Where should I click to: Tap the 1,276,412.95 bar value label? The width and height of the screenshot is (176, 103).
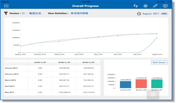point(141,78)
